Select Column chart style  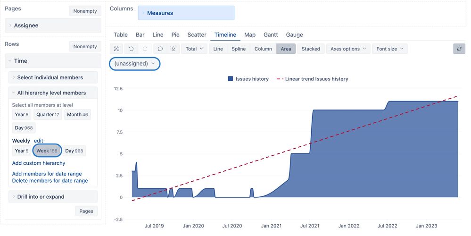click(263, 49)
